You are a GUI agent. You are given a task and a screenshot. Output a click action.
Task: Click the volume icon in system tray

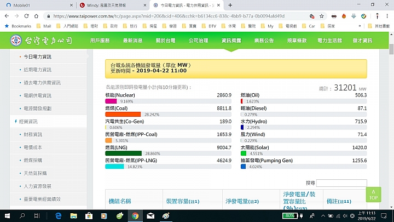[345, 216]
